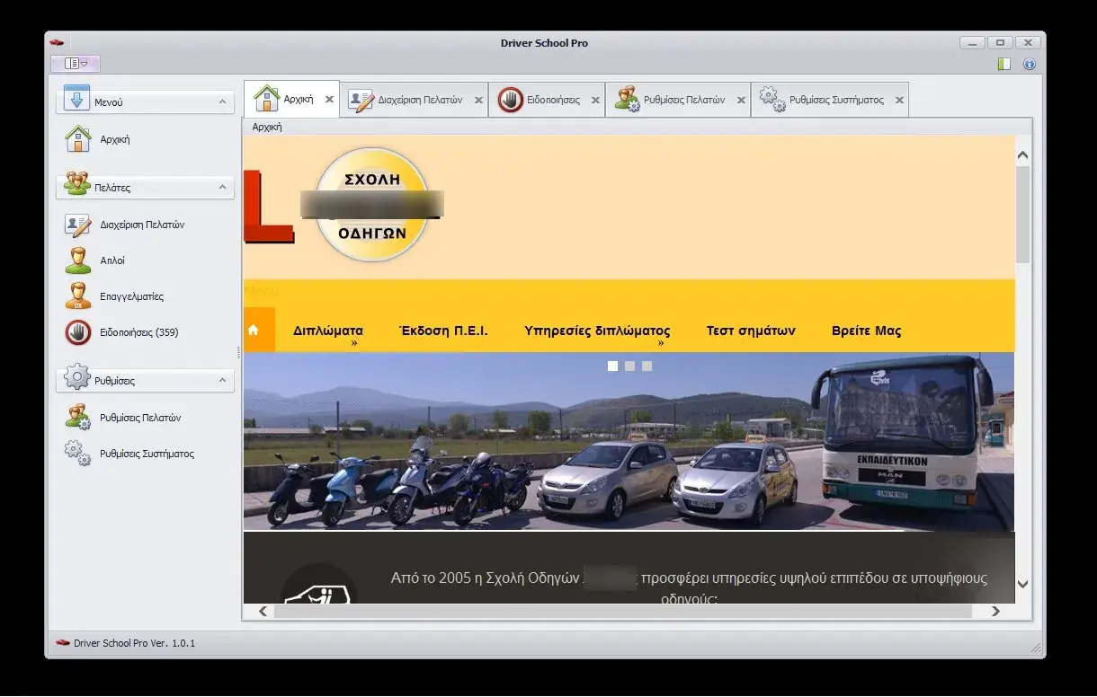Open the Τεστ σημάτων website link
1097x697 pixels.
[x=751, y=331]
